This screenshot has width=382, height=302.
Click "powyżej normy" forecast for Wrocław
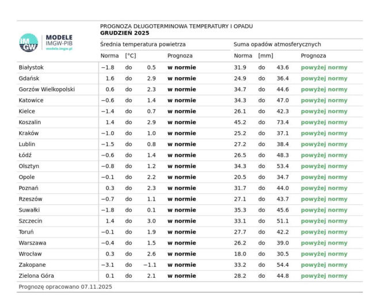[324, 254]
